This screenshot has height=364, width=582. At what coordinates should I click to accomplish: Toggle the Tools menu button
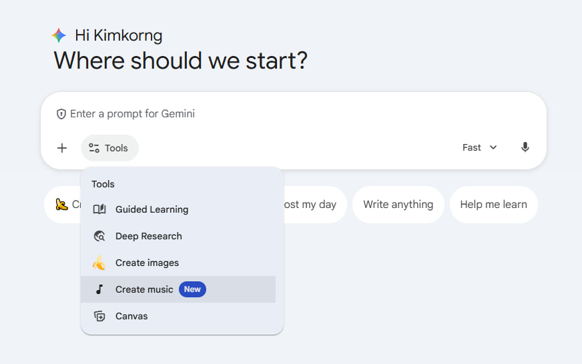pos(109,148)
